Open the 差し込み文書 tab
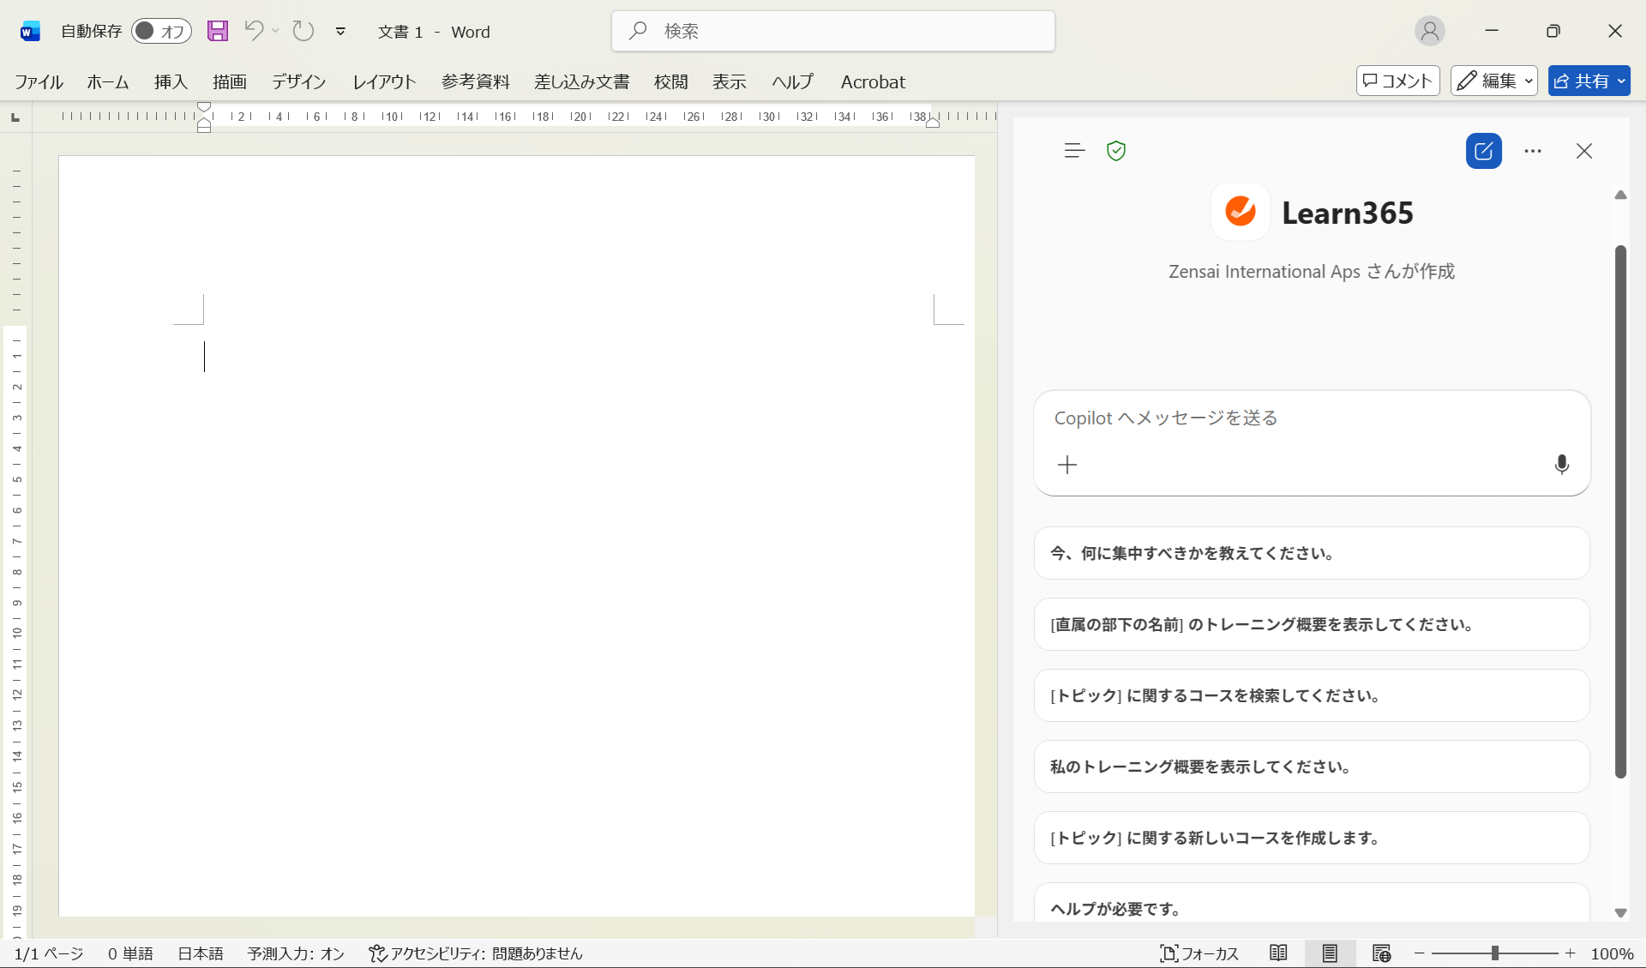 tap(582, 81)
